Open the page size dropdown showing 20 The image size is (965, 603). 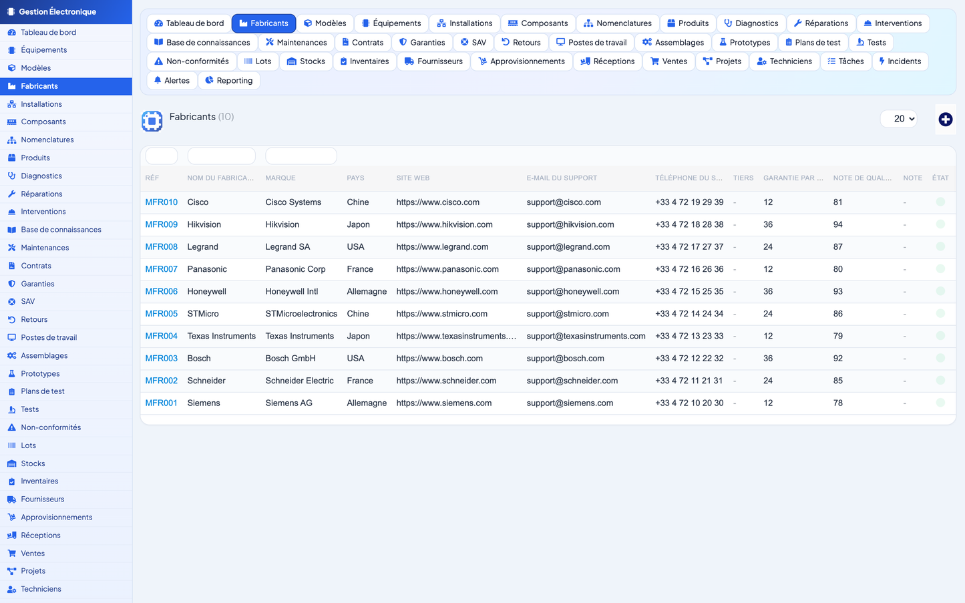point(899,119)
